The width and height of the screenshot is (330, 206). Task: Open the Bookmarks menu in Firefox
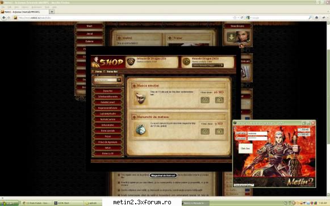click(x=36, y=7)
